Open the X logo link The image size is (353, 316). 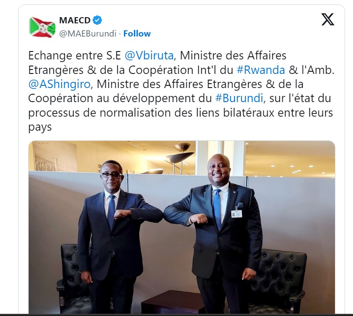(x=327, y=19)
